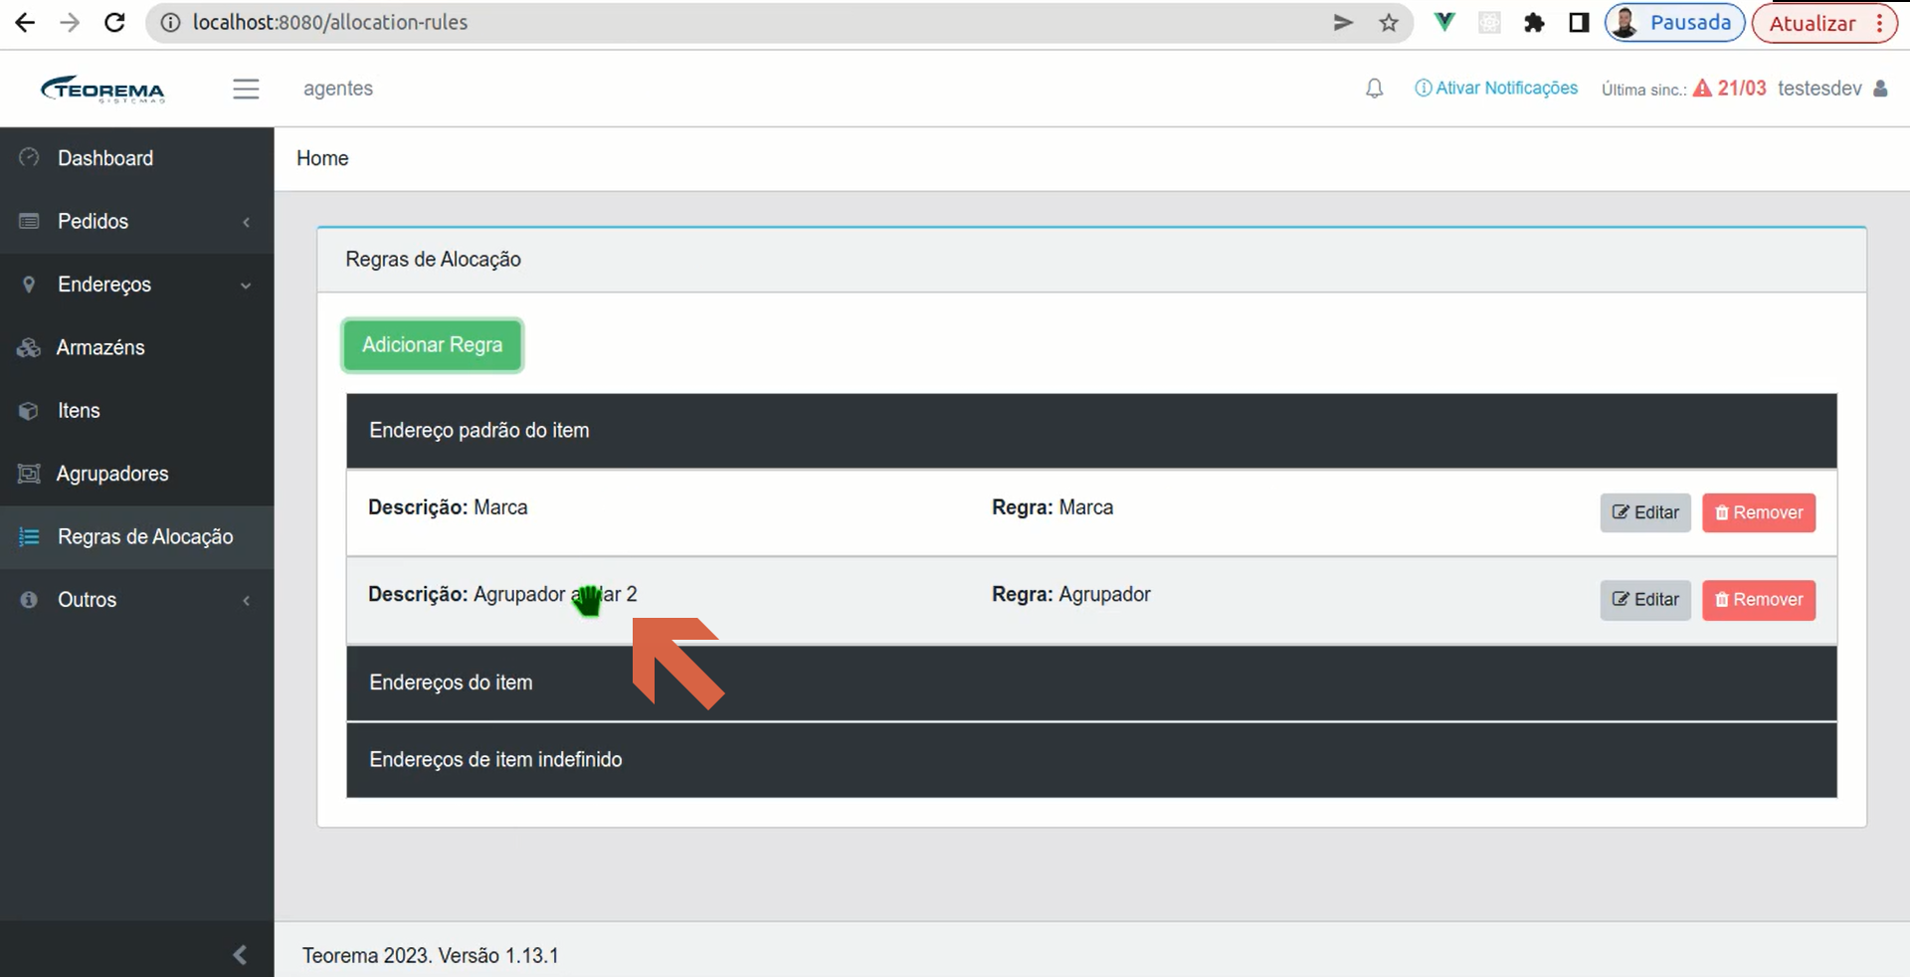Click the user avatar icon in the header

pos(1880,88)
